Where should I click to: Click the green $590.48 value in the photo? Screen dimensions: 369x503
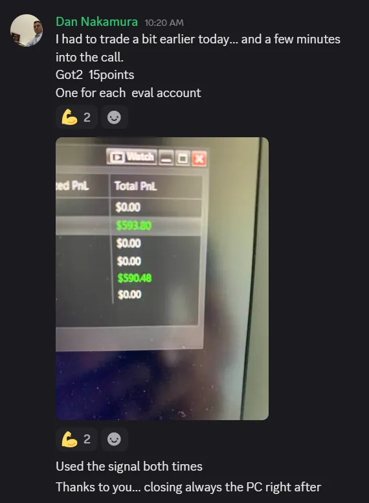pos(135,278)
